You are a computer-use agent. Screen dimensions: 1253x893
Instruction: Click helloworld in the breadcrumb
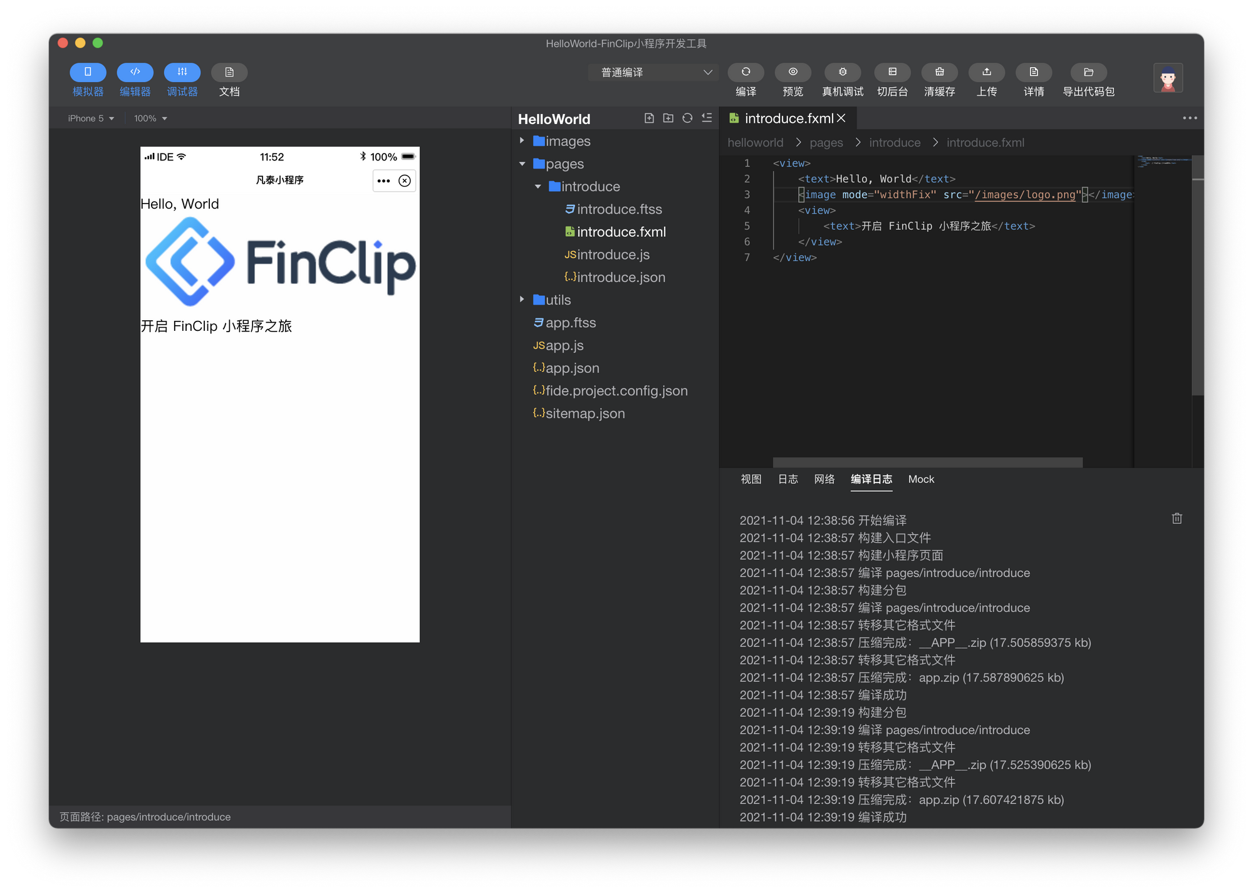click(755, 143)
